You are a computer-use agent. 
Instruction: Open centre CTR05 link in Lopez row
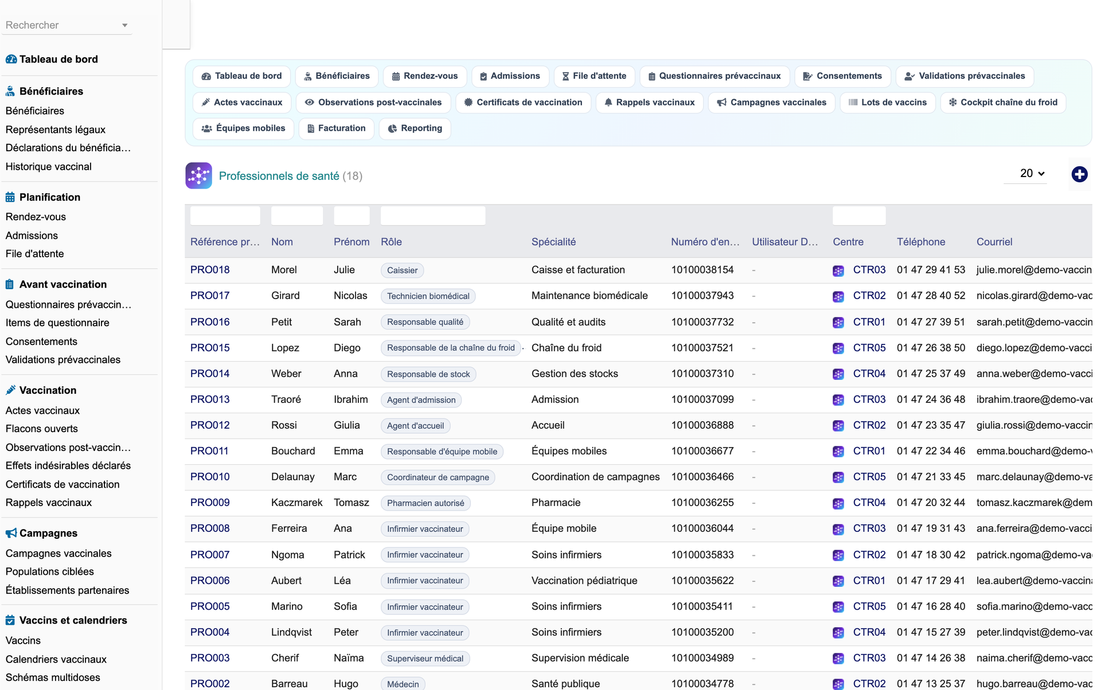tap(869, 348)
